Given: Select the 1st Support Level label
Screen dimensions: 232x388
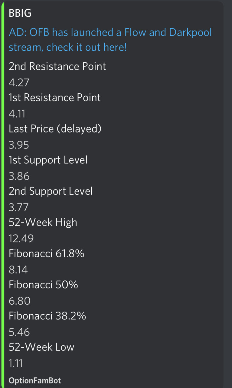Looking at the screenshot, I should click(48, 160).
